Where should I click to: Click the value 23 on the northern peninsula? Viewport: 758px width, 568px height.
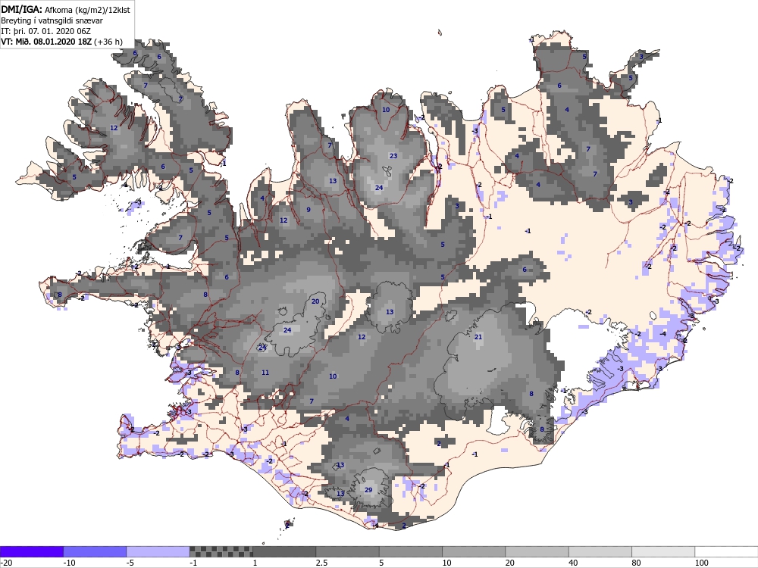(x=393, y=155)
